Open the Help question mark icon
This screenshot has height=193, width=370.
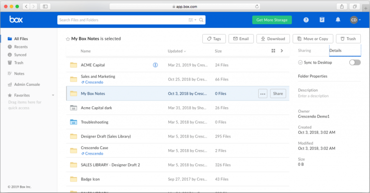306,20
